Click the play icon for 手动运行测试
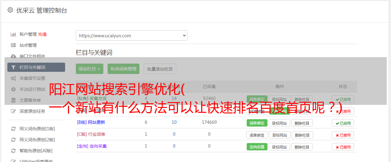Image resolution: width=391 pixels, height=162 pixels. pyautogui.click(x=13, y=89)
